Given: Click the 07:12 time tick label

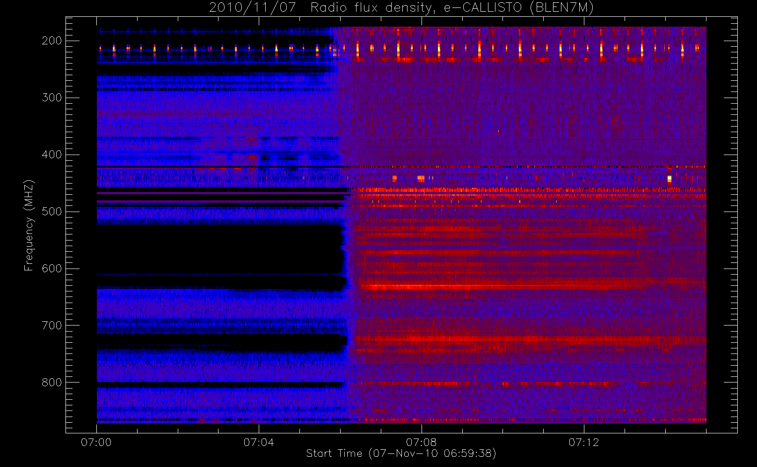Looking at the screenshot, I should click(x=584, y=442).
